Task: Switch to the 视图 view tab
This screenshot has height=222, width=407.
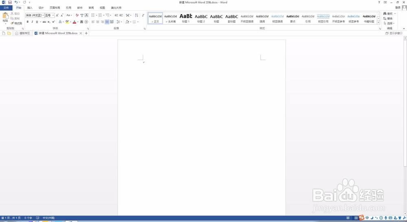Action: click(103, 8)
